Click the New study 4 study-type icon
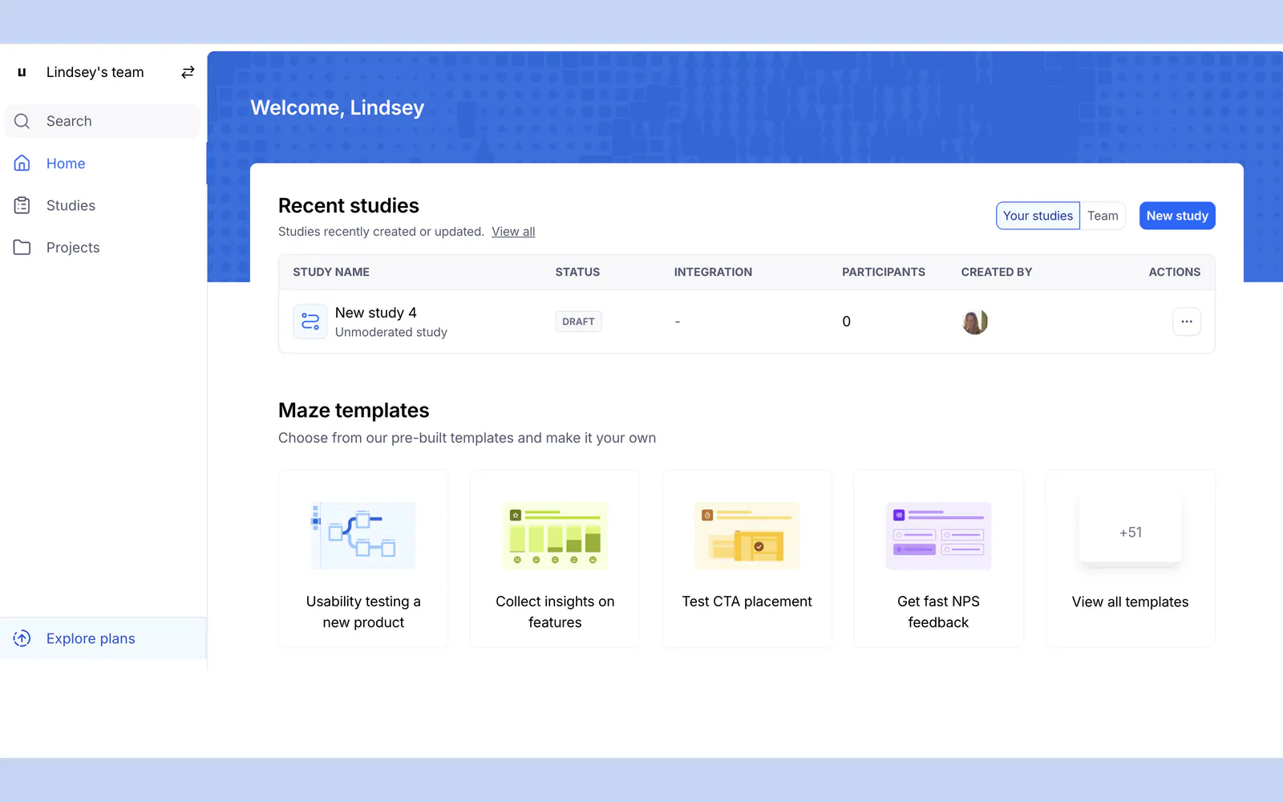The image size is (1283, 802). (310, 322)
